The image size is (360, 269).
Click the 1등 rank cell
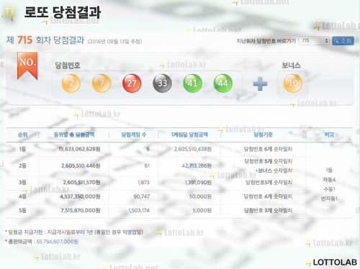point(22,150)
